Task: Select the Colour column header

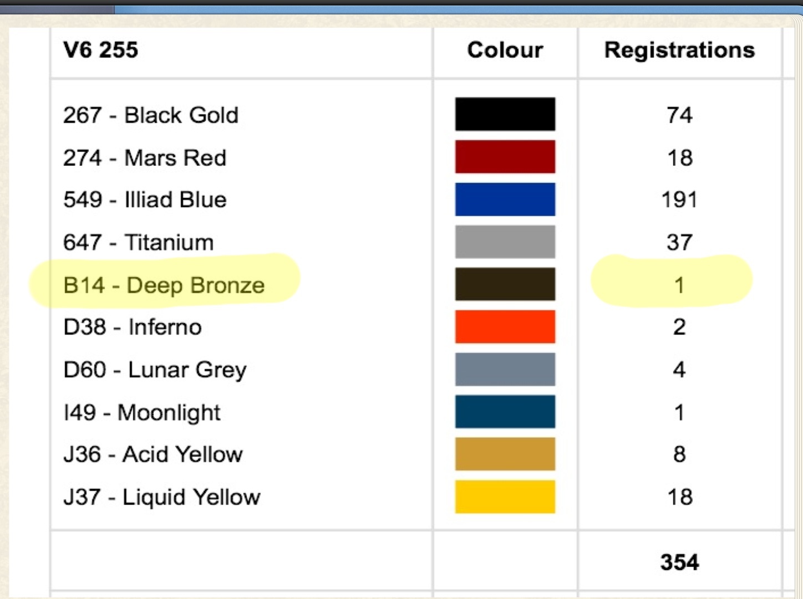Action: tap(505, 50)
